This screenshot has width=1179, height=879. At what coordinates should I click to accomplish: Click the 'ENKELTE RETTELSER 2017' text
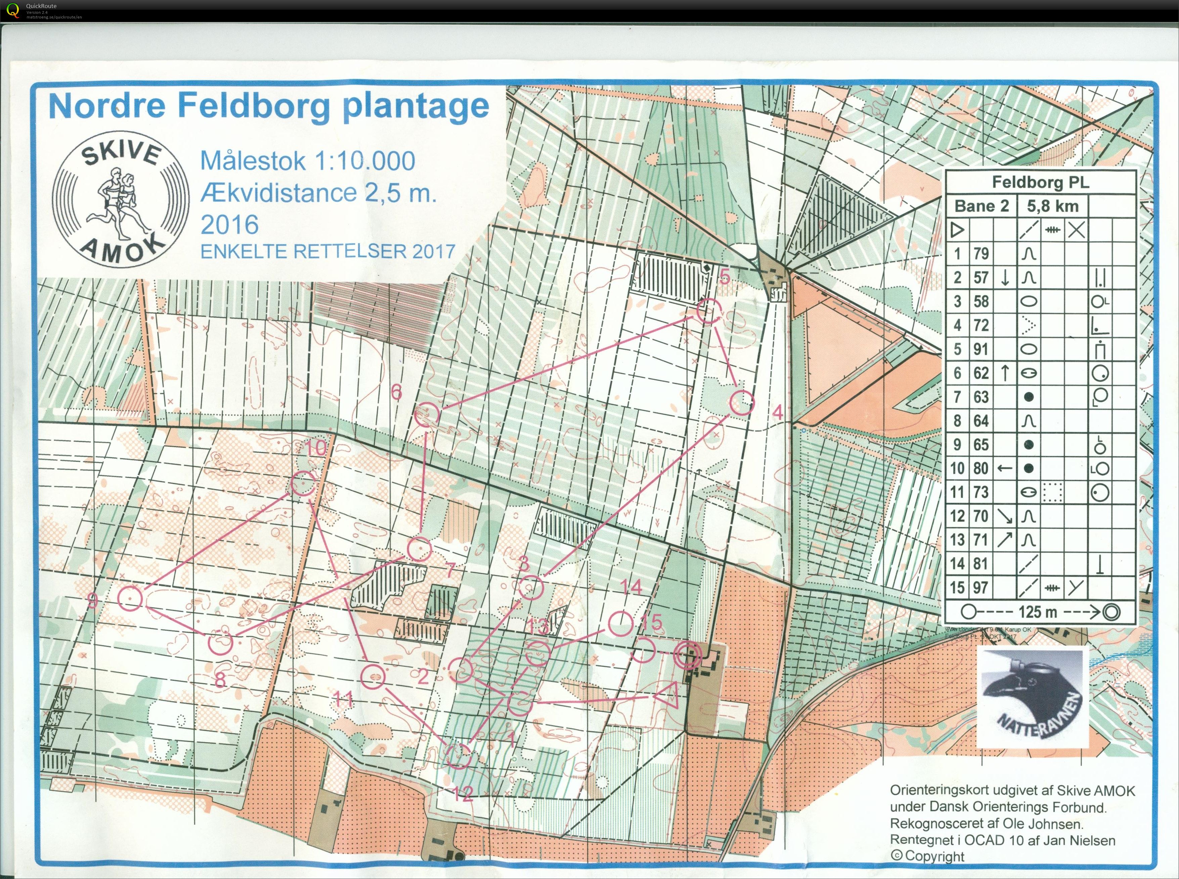point(328,251)
